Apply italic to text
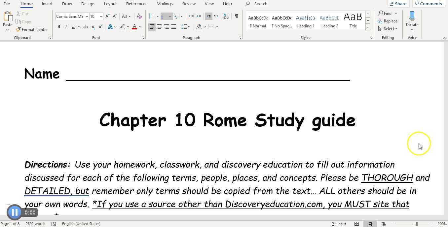448x227 pixels. click(66, 27)
